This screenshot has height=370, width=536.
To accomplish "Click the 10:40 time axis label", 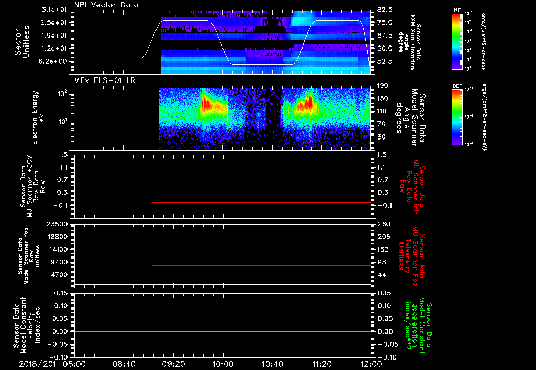I will [272, 364].
